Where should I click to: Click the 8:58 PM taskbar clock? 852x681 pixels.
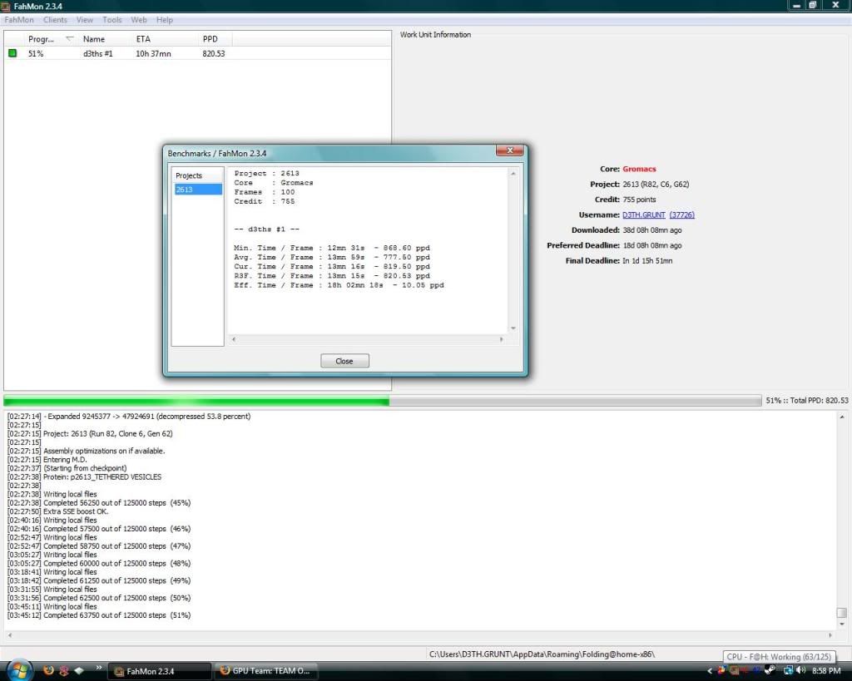826,671
